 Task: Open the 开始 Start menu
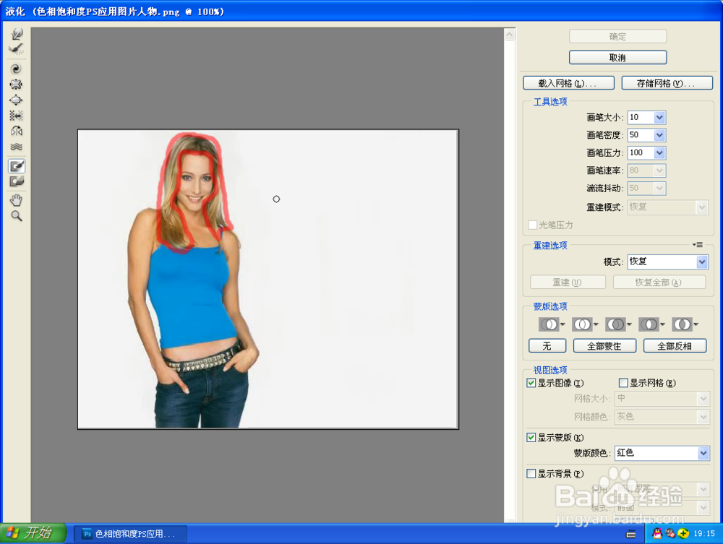(33, 533)
